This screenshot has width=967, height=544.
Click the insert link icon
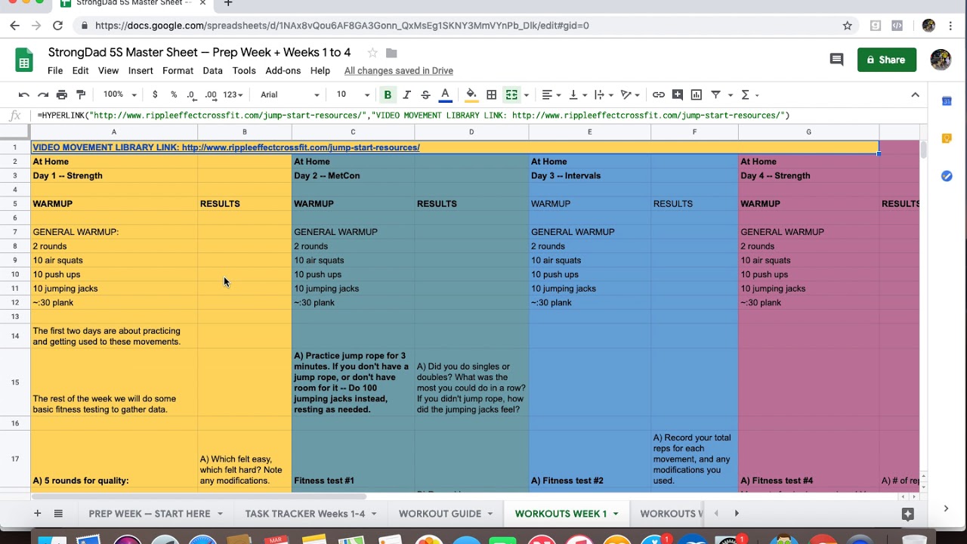(x=659, y=94)
